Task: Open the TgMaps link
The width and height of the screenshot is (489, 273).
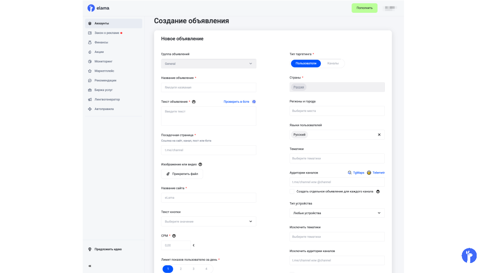Action: [x=356, y=173]
